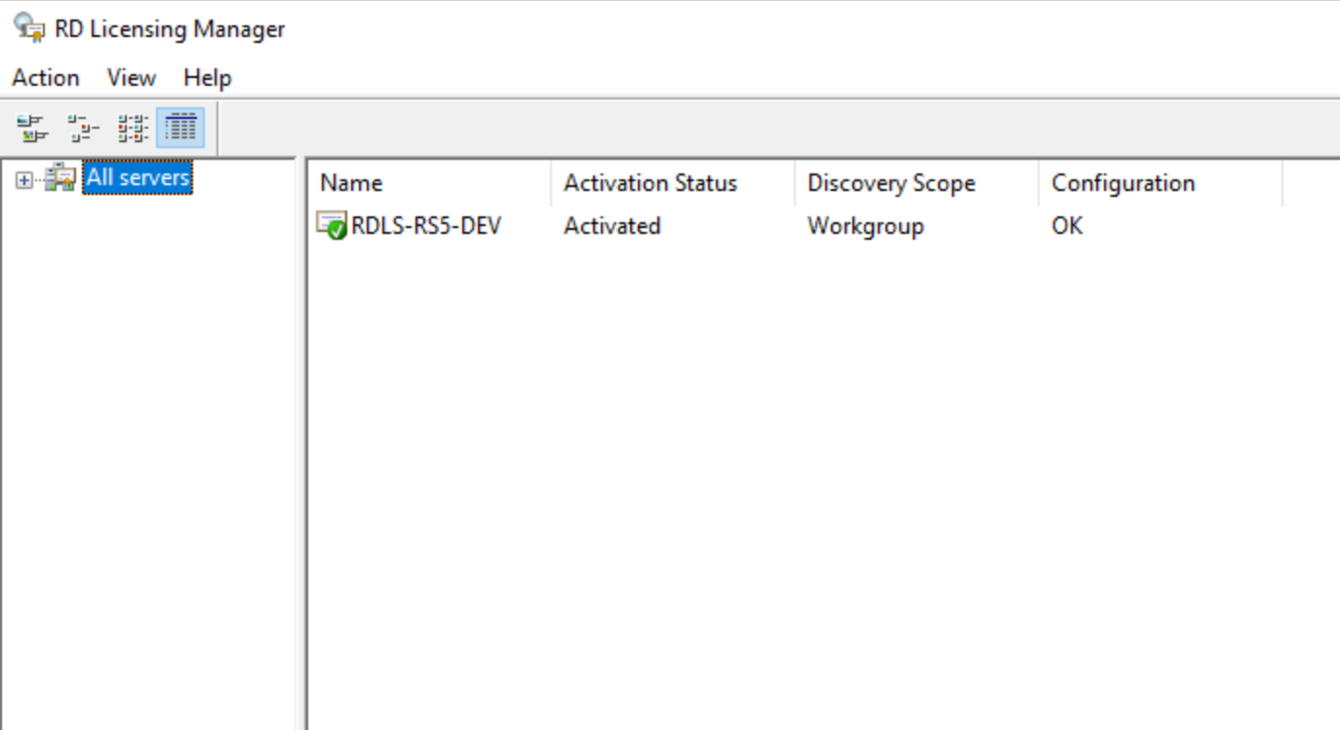Switch to Large Icons view in toolbar

32,128
